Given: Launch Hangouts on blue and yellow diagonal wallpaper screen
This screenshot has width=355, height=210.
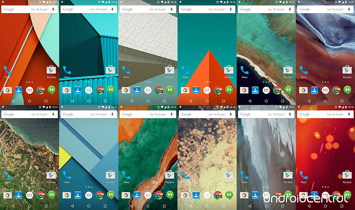Looking at the screenshot, I should 110,194.
